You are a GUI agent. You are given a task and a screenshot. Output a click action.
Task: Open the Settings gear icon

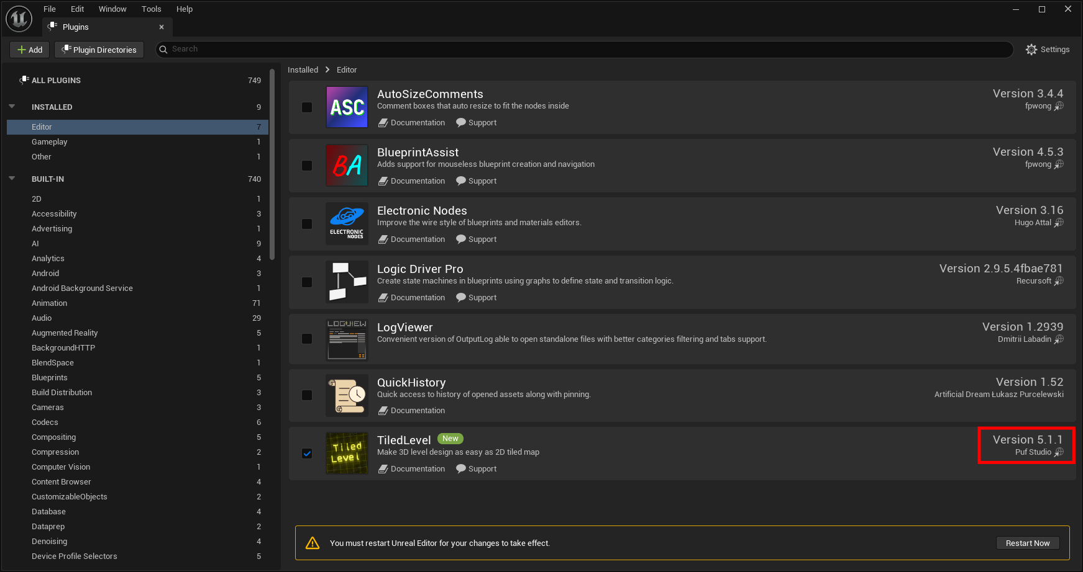[x=1031, y=50]
